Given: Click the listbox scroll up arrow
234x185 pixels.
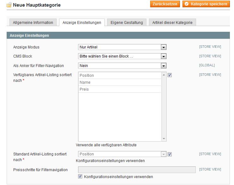Looking at the screenshot, I should pos(164,75).
